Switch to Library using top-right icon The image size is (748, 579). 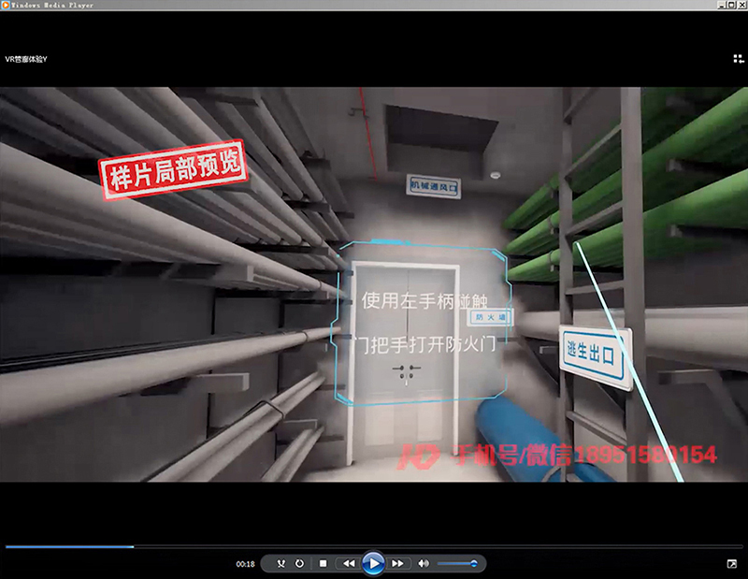[737, 58]
